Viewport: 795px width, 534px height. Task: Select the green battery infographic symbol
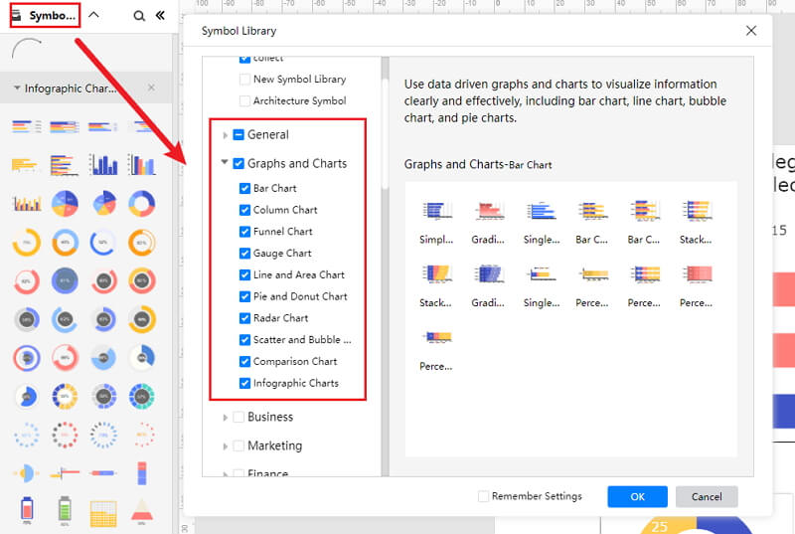(x=65, y=510)
